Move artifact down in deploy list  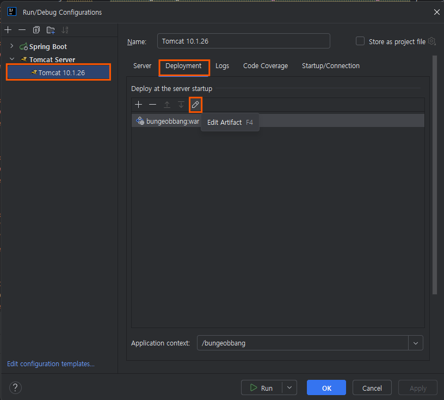point(181,105)
